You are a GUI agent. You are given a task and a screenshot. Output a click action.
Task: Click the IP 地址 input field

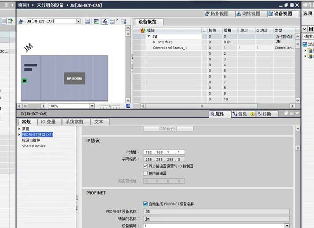tap(164, 152)
